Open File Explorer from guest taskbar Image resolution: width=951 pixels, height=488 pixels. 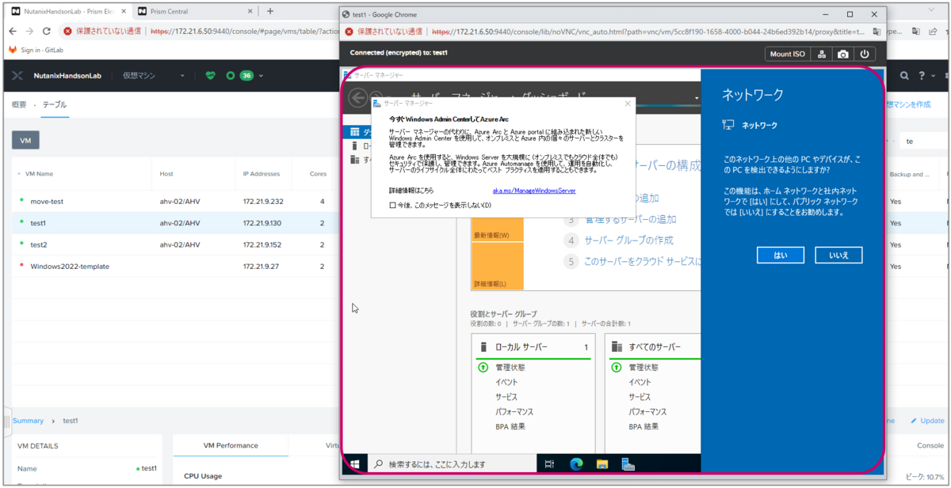pos(602,464)
